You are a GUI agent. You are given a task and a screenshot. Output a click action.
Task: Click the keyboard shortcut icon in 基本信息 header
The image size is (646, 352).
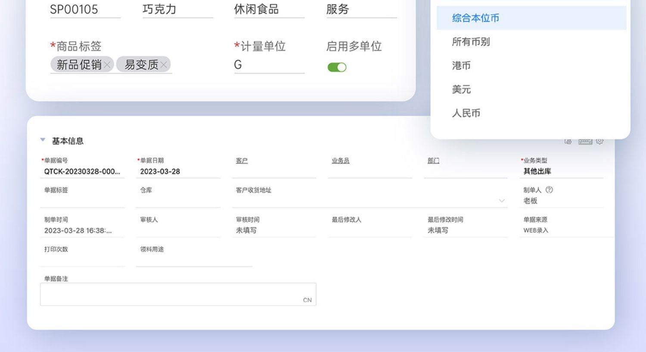click(585, 142)
